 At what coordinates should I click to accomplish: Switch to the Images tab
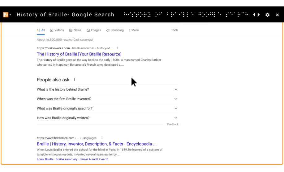94,30
